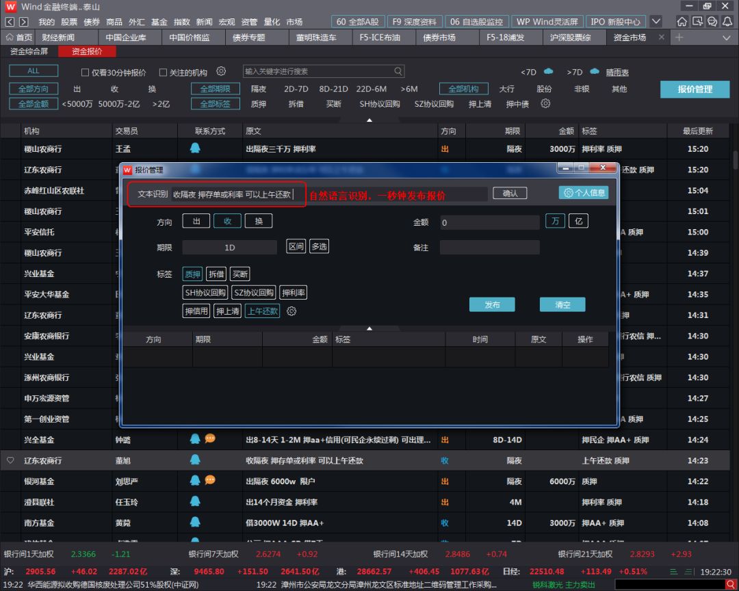Screen dimensions: 739x591
Task: Click the 发布 publish button
Action: [492, 304]
